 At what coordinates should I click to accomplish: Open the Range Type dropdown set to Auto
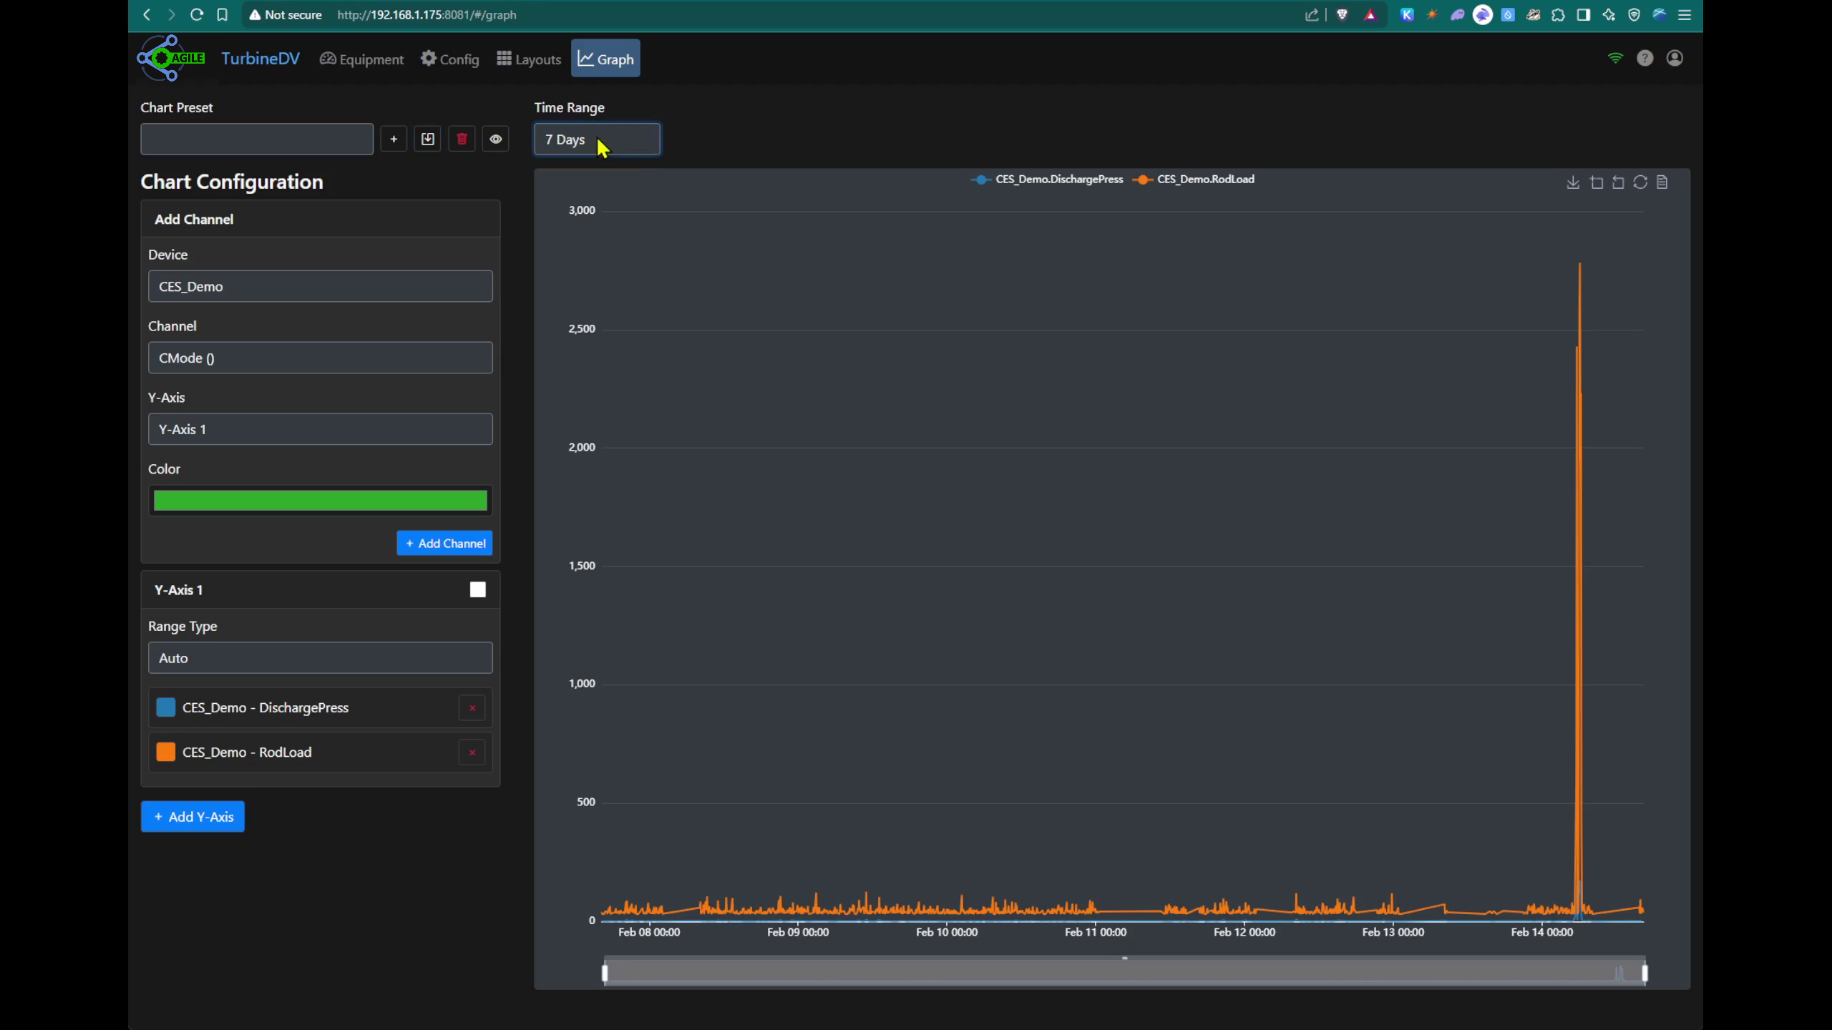coord(319,657)
